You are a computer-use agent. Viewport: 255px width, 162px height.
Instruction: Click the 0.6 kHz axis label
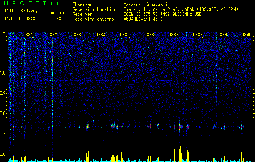click(x=3, y=154)
